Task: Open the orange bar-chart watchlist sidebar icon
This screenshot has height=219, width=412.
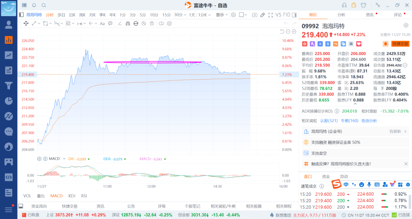Action: pos(9,40)
